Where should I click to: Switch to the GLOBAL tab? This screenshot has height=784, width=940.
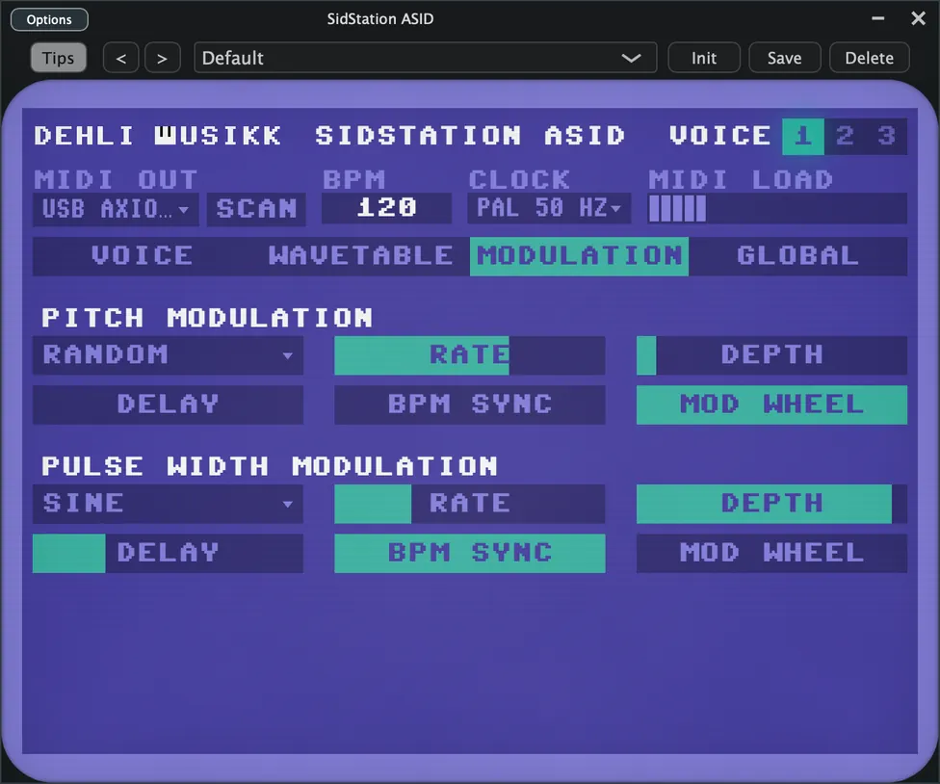pyautogui.click(x=797, y=256)
